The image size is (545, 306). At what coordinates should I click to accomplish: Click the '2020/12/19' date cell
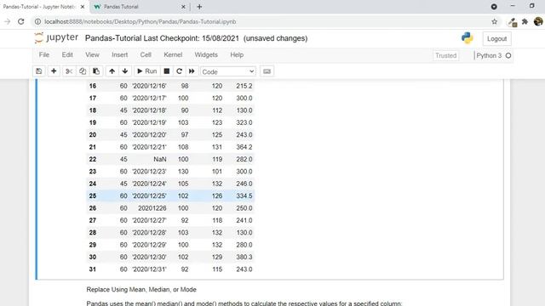point(149,122)
